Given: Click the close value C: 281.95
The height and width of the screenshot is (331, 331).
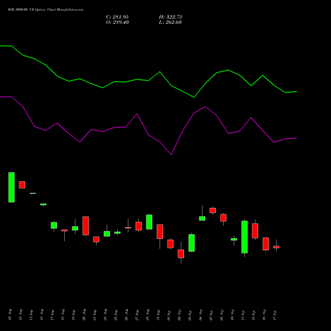Looking at the screenshot, I should click(117, 17).
